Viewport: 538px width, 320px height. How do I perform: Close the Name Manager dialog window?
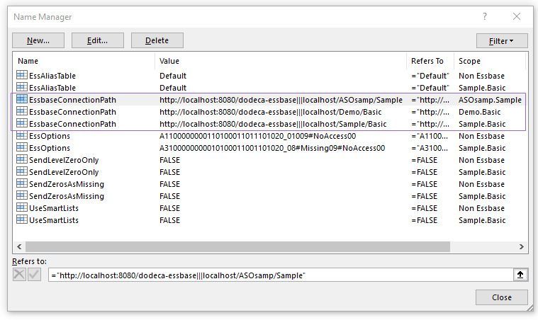517,16
